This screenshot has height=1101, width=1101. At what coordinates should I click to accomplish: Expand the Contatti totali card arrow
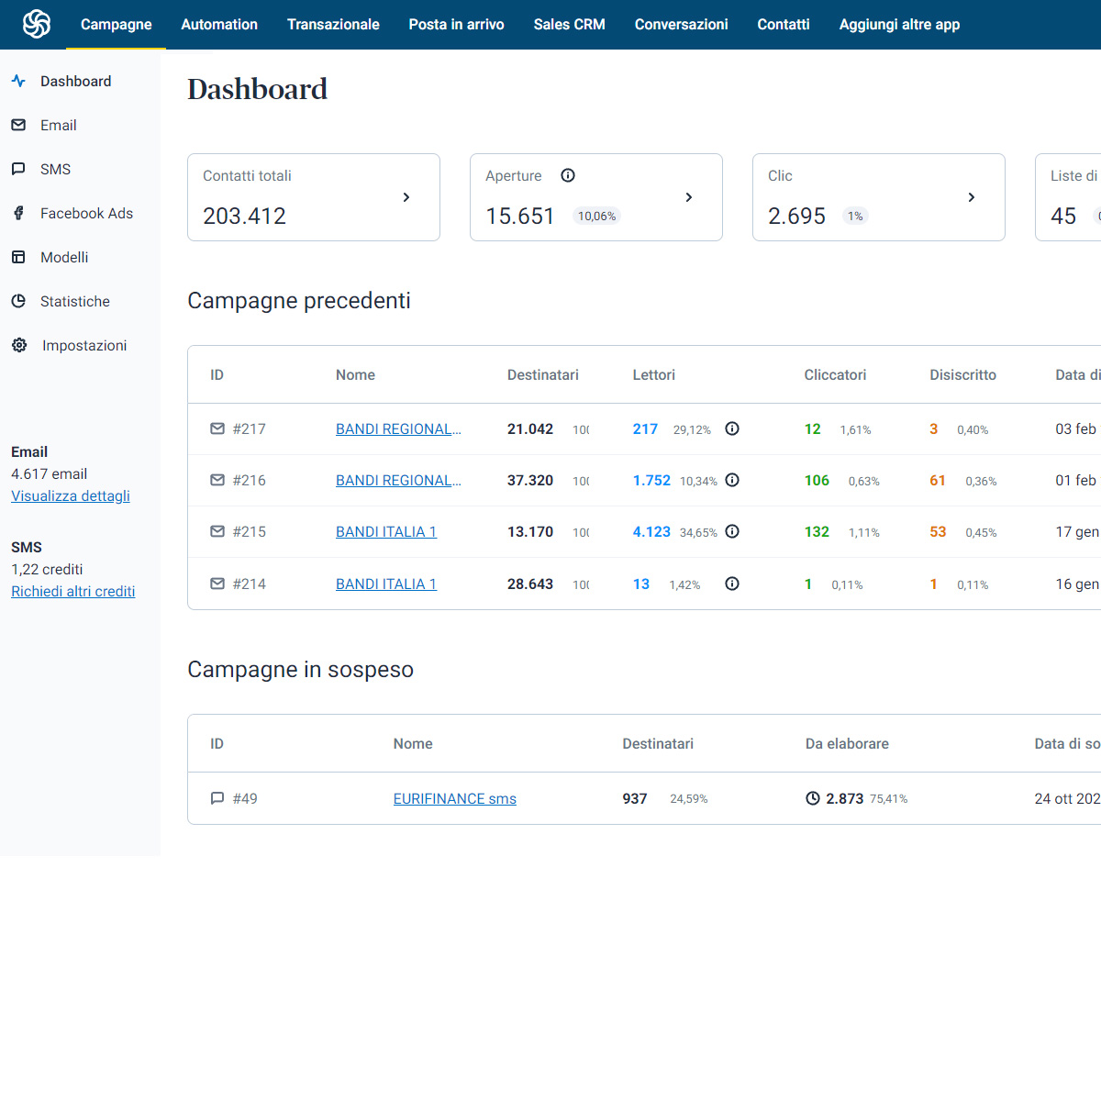406,197
